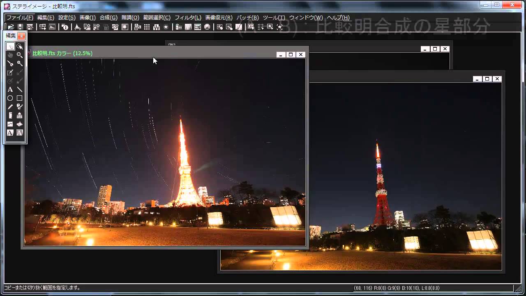
Task: Click the vertical stripes toolbar icon
Action: click(188, 27)
